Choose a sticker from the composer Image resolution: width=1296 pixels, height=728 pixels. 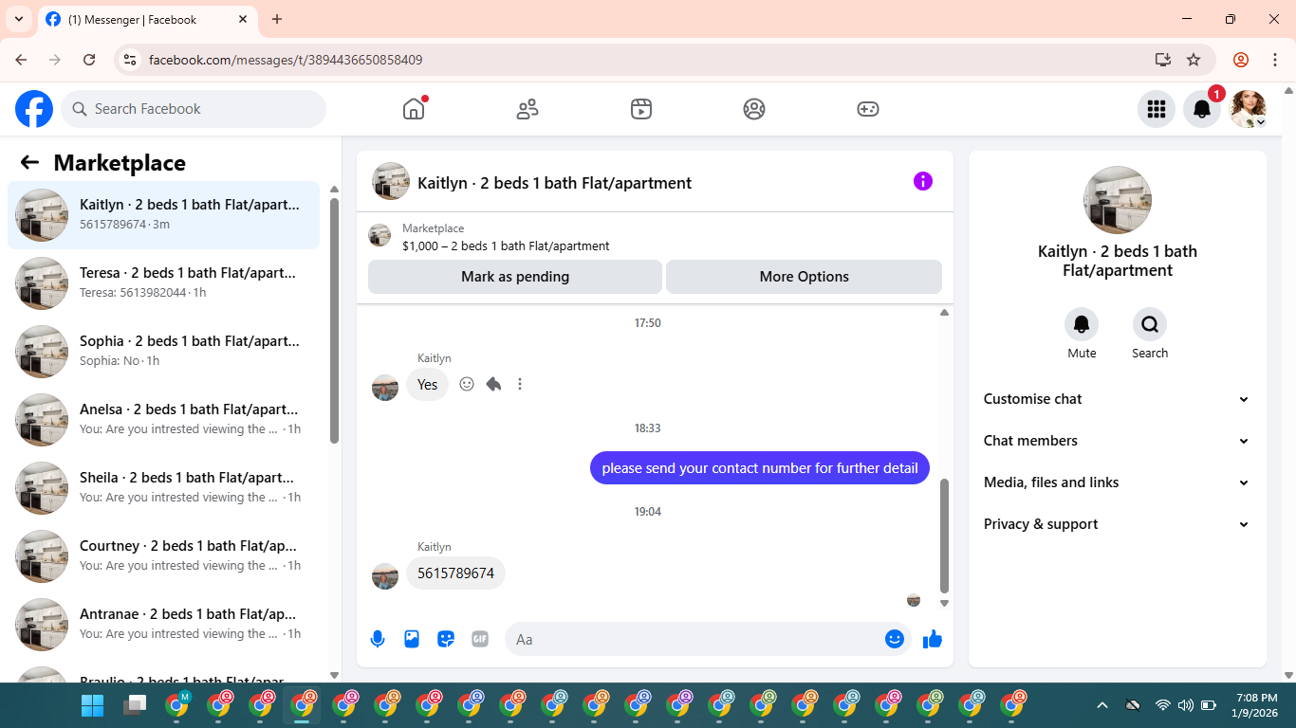(x=446, y=639)
